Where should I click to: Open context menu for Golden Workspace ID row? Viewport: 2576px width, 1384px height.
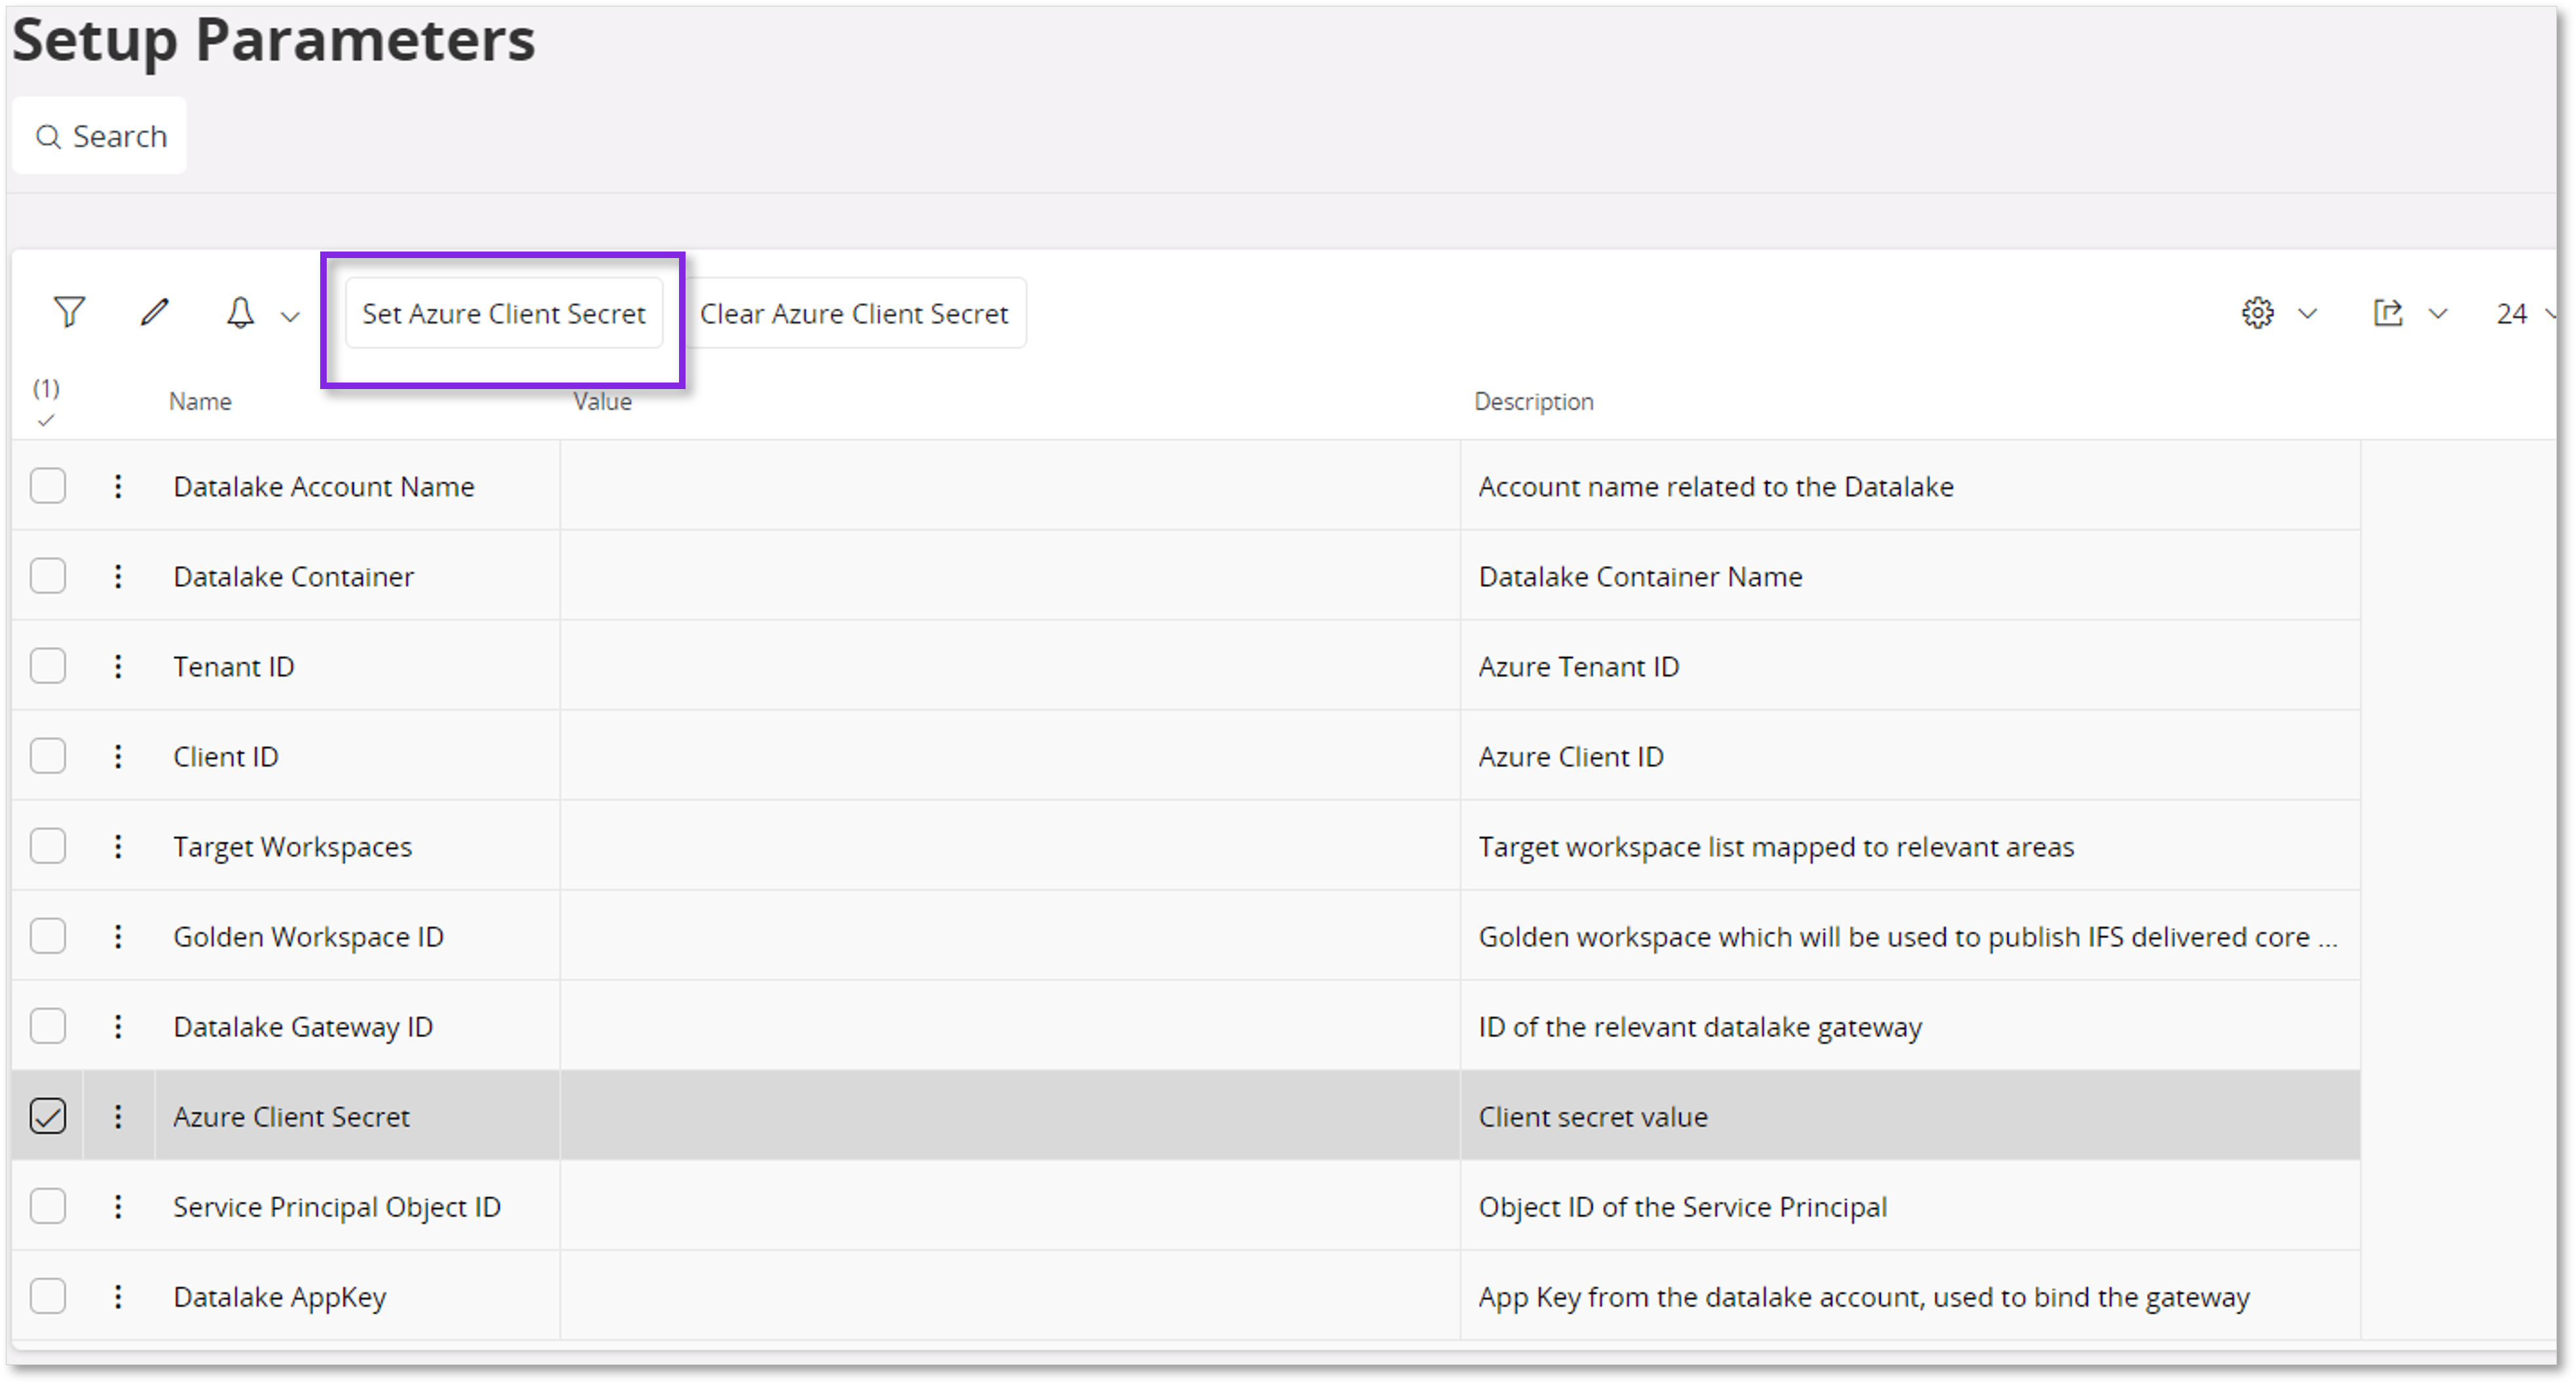[118, 936]
